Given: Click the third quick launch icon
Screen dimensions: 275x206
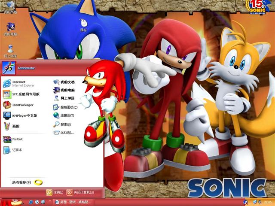Looking at the screenshot, I should (43, 202).
